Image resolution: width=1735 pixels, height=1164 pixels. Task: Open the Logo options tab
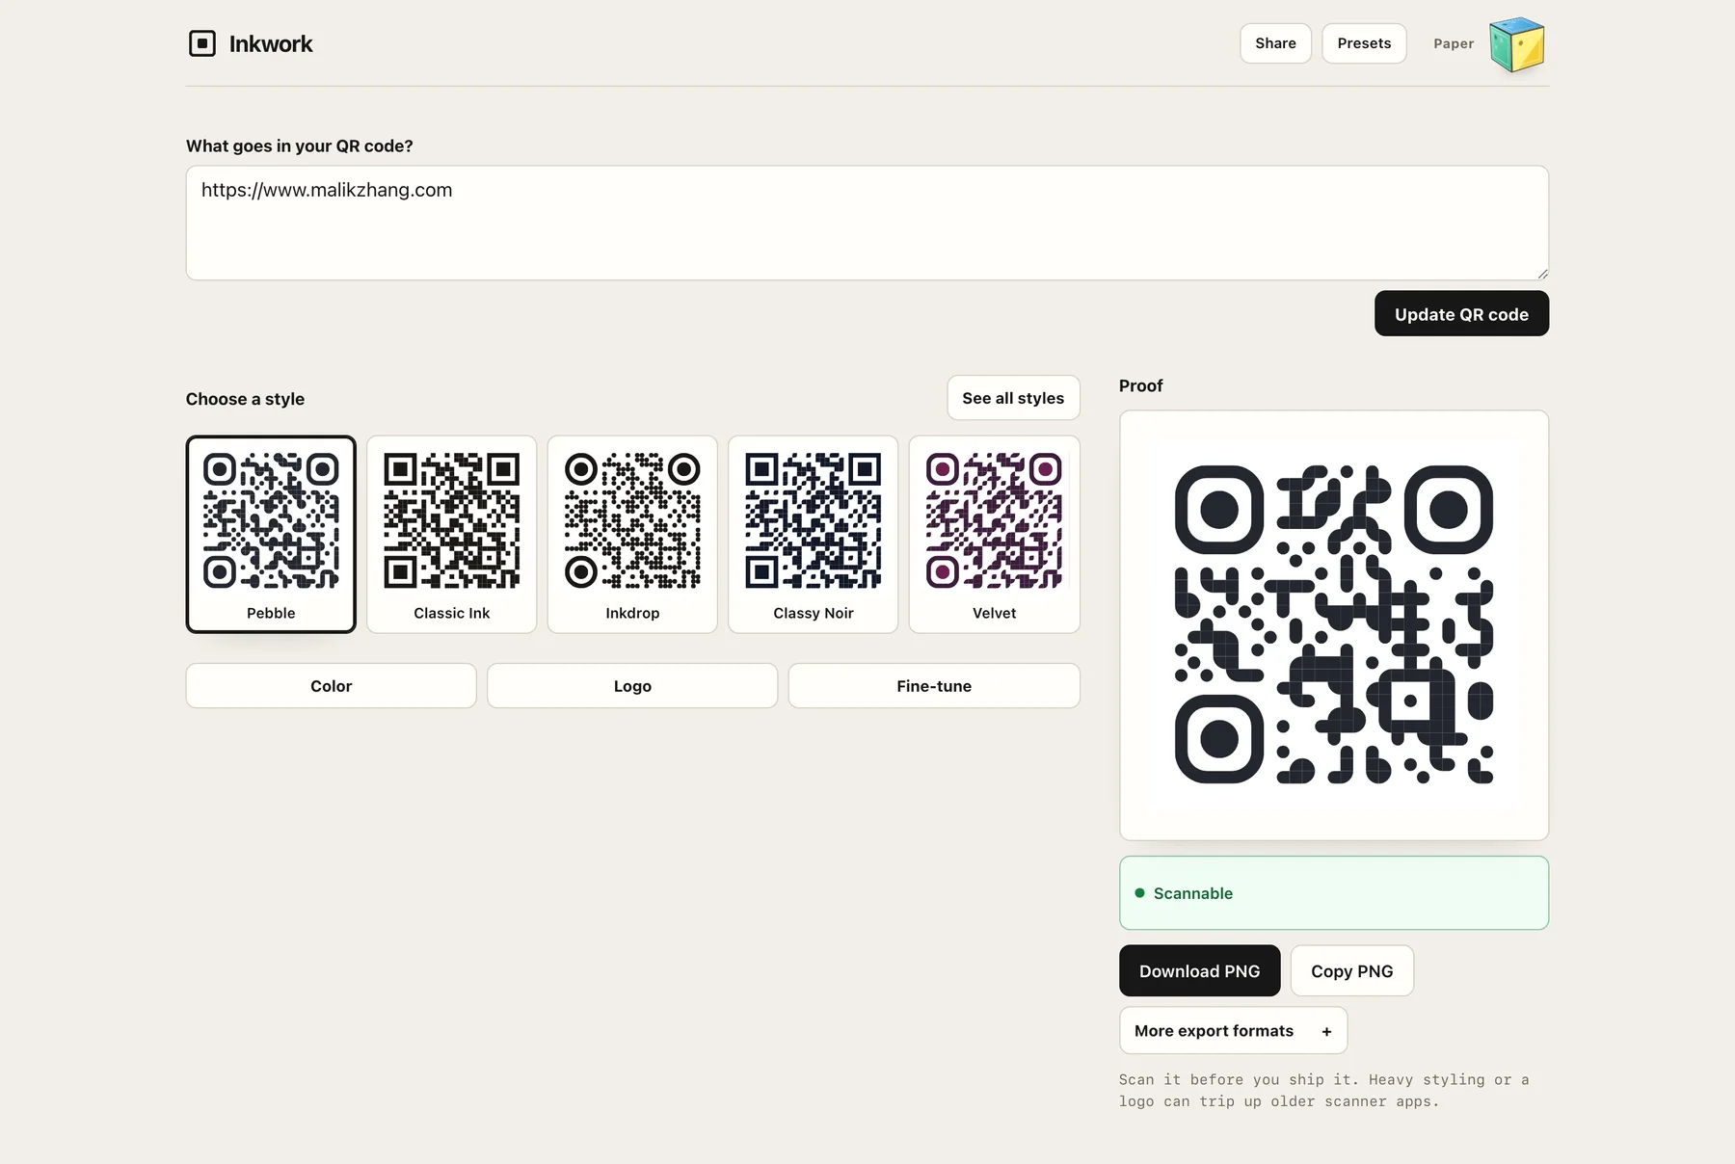[632, 685]
